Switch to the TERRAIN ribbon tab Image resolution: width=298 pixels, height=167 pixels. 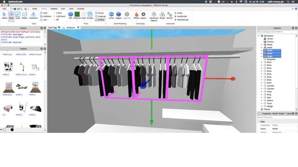(x=54, y=9)
